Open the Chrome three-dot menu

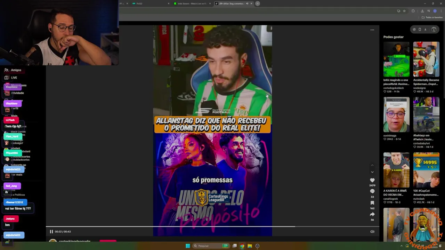[x=441, y=11]
